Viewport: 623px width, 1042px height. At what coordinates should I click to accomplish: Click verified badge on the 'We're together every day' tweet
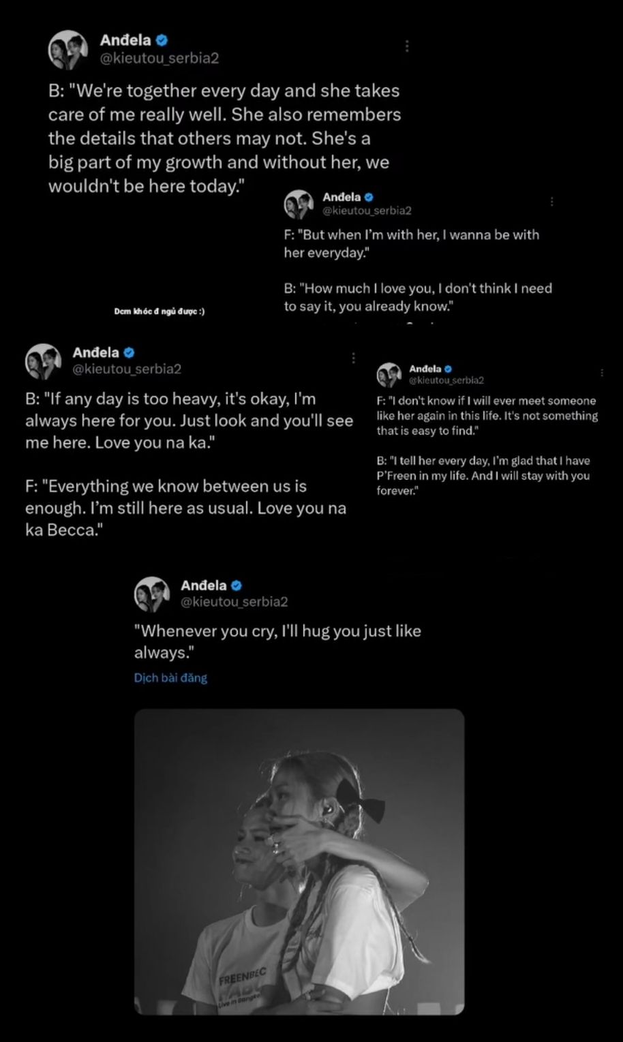162,40
